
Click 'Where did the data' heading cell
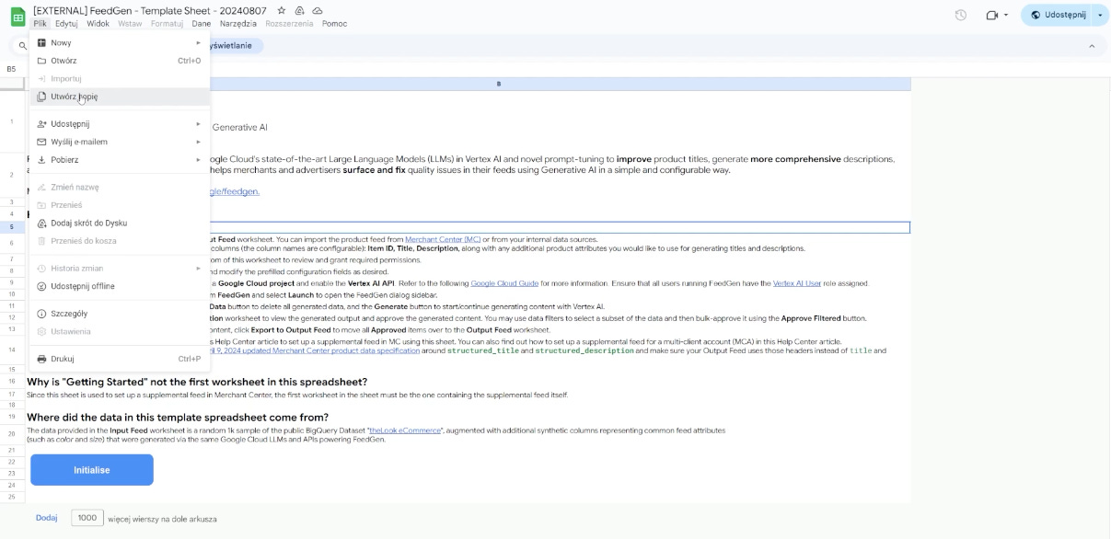[178, 417]
